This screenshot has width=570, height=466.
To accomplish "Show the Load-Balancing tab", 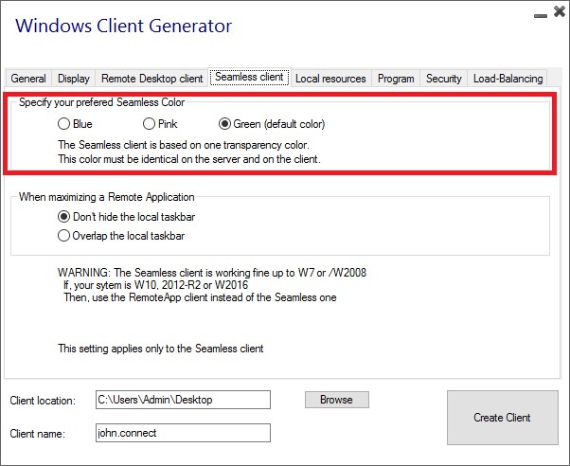I will click(508, 79).
